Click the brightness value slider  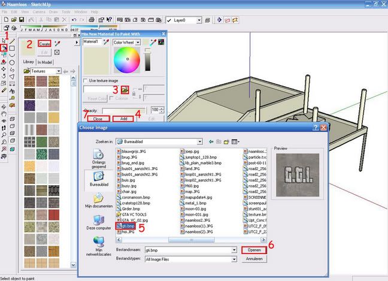[147, 60]
